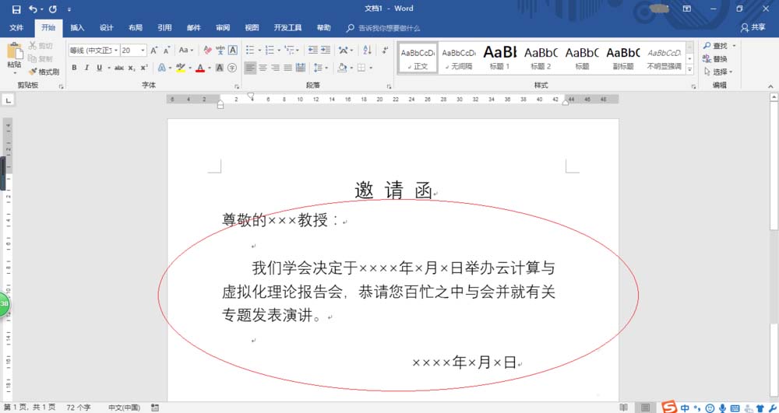Open the numbering list dropdown arrow
The width and height of the screenshot is (779, 413).
[279, 50]
